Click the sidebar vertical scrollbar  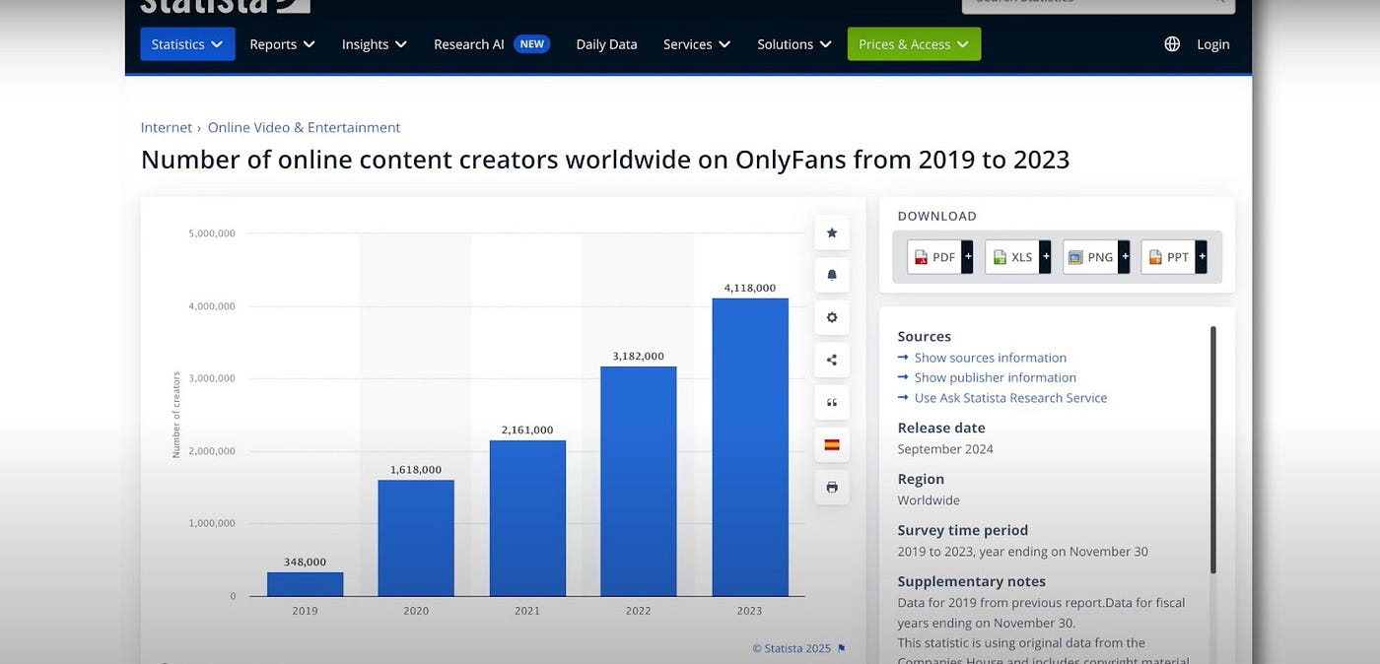pos(1212,449)
